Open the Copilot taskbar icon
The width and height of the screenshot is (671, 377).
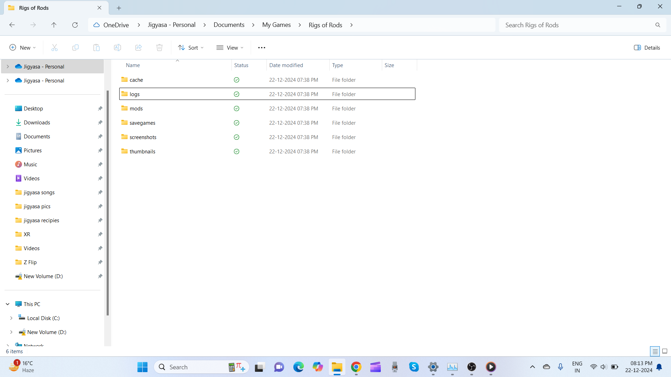[x=317, y=367]
